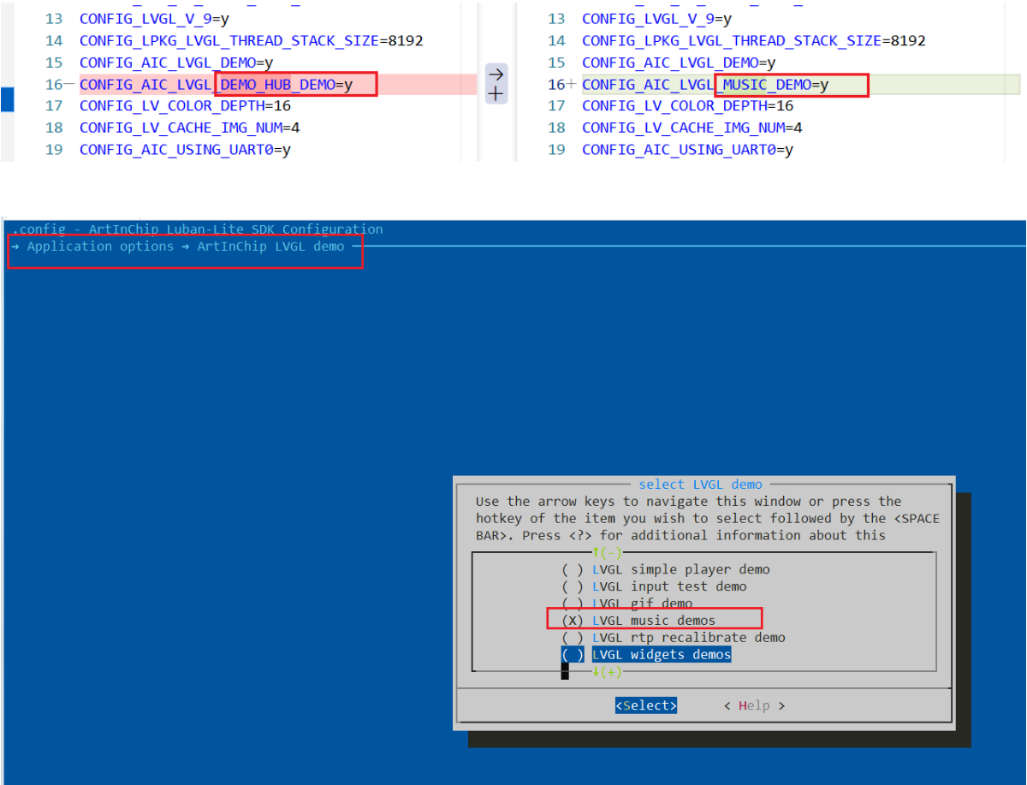Click the plus icon between the diff panes
Viewport: 1027px width, 785px height.
(496, 93)
